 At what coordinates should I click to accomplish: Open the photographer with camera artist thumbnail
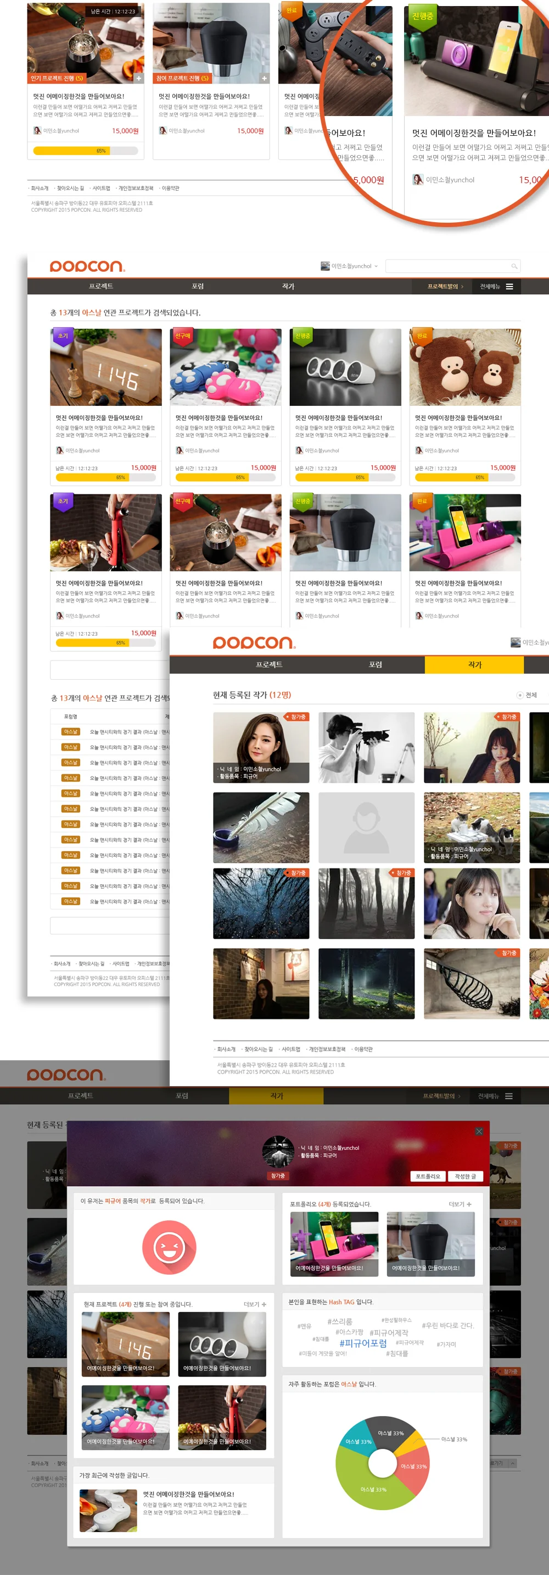point(366,747)
